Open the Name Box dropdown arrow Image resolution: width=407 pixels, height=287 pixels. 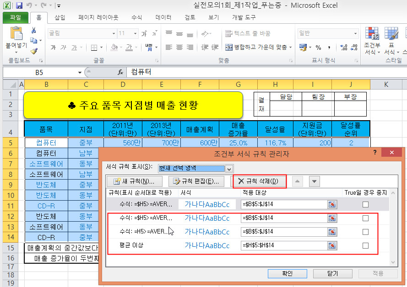[80, 72]
